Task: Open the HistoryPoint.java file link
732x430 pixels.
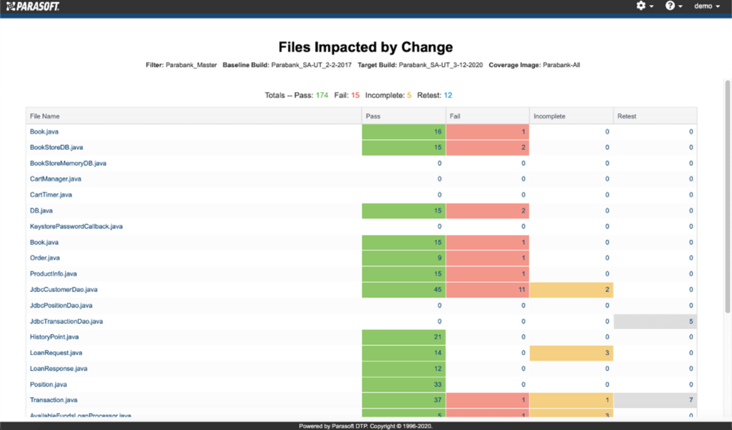Action: point(54,336)
